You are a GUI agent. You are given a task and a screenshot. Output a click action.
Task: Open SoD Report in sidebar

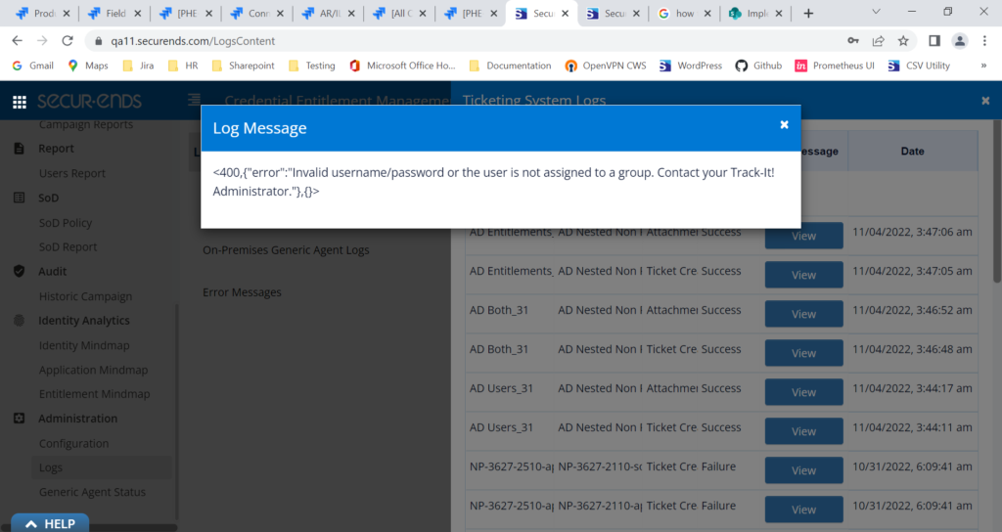(68, 246)
